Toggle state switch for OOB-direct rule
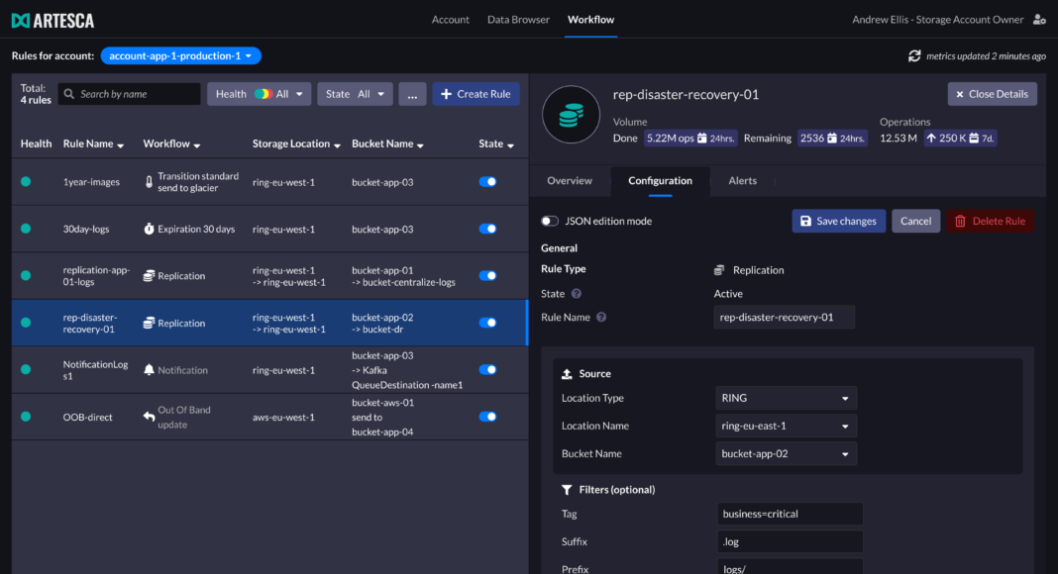The height and width of the screenshot is (574, 1058). (x=487, y=417)
